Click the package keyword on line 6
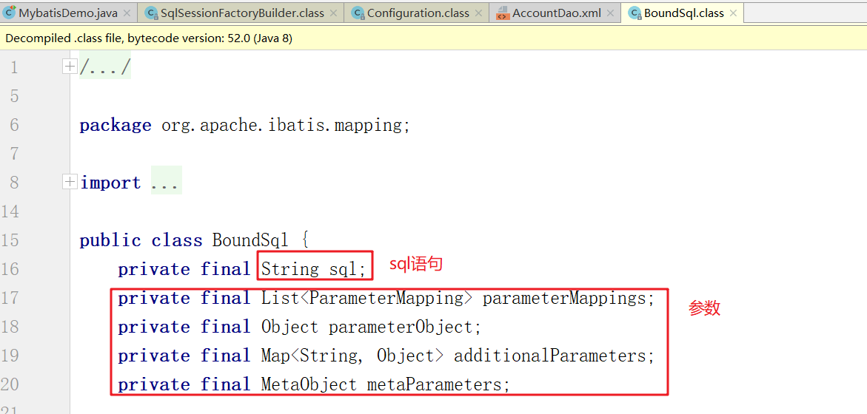The height and width of the screenshot is (414, 867). click(115, 125)
